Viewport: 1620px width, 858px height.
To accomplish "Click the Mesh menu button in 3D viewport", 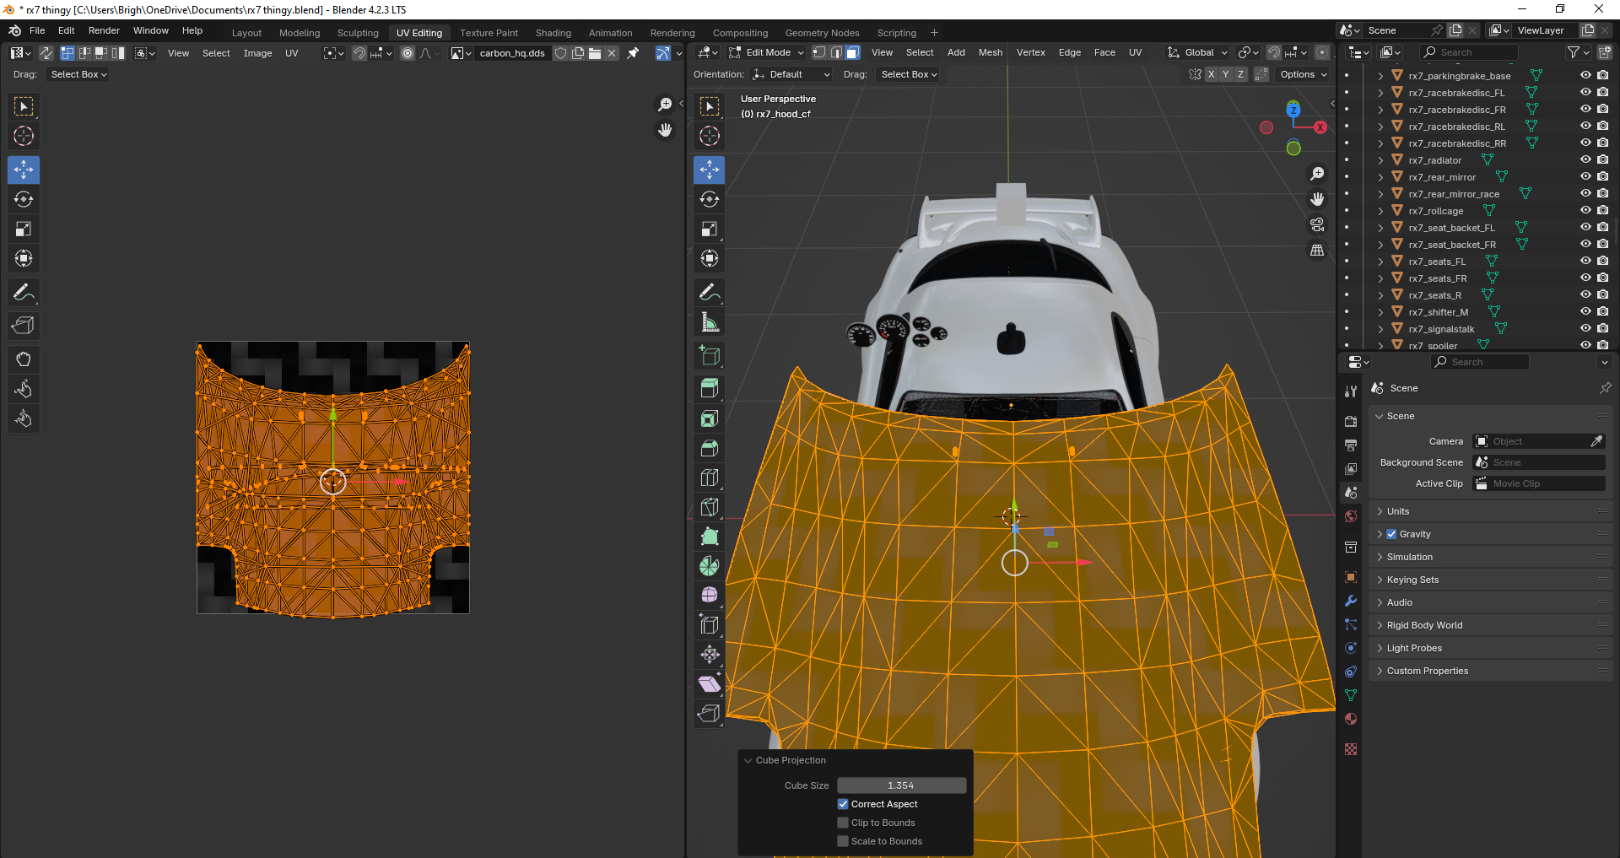I will tap(990, 52).
